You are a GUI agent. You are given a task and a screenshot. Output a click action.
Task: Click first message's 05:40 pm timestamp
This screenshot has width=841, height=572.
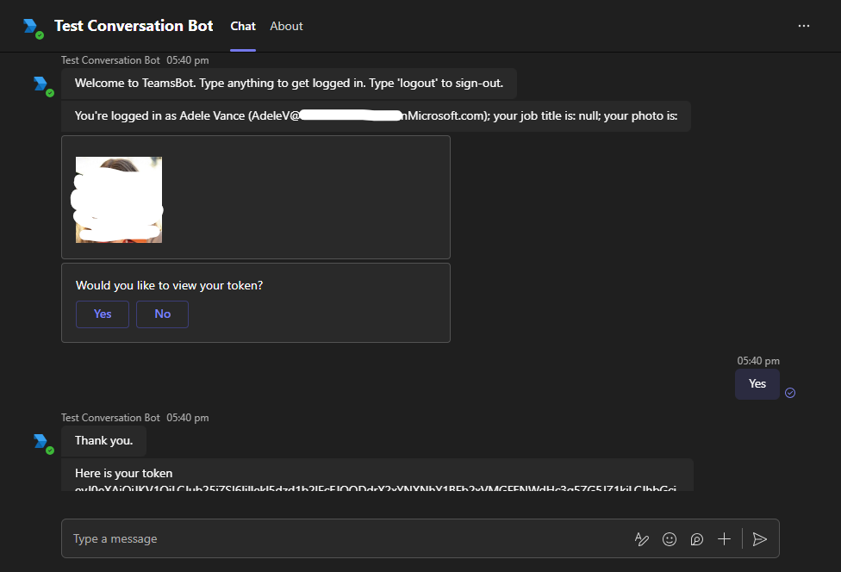click(x=188, y=60)
